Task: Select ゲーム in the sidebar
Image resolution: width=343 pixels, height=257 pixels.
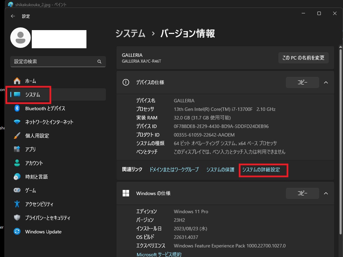Action: (58, 190)
